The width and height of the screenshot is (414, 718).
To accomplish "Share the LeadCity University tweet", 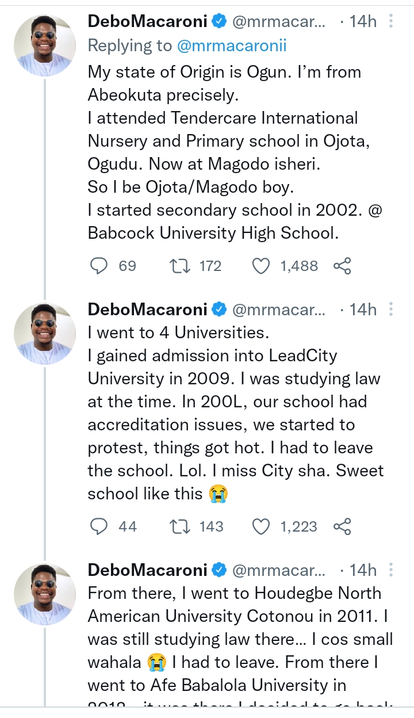I will [x=342, y=526].
